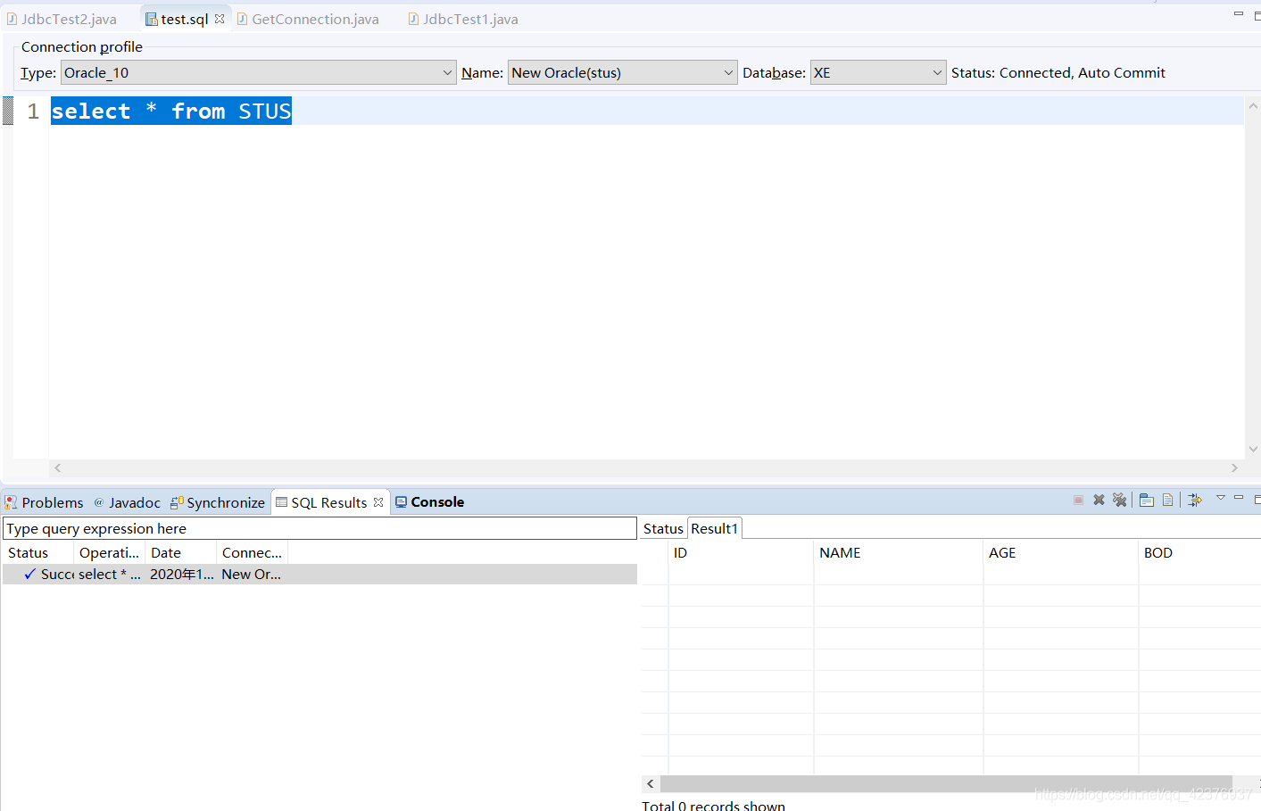Remove all results using the double-X icon
Viewport: 1261px width, 811px height.
click(1120, 501)
